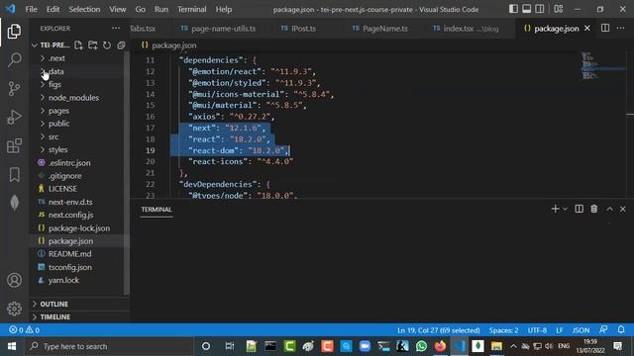This screenshot has width=634, height=356.
Task: Open the MongoDB leaf view
Action: [14, 203]
